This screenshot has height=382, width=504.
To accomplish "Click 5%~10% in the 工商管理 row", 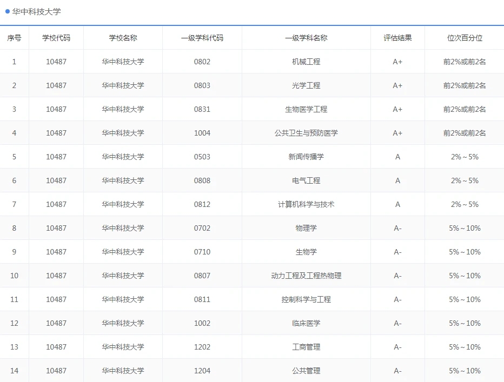I will click(x=465, y=347).
